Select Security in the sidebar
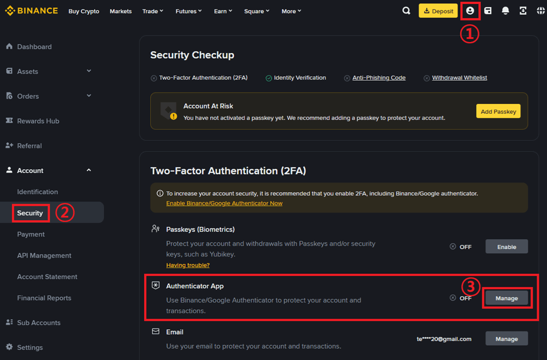547x360 pixels. pos(30,213)
